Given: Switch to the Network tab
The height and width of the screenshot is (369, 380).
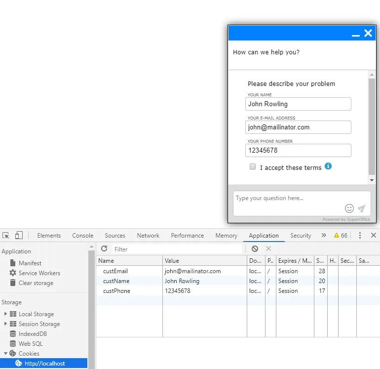Looking at the screenshot, I should (148, 236).
